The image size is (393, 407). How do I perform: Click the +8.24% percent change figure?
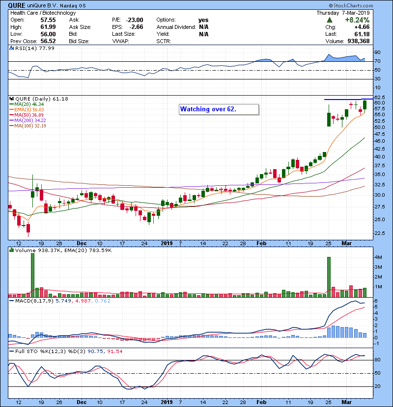point(357,20)
